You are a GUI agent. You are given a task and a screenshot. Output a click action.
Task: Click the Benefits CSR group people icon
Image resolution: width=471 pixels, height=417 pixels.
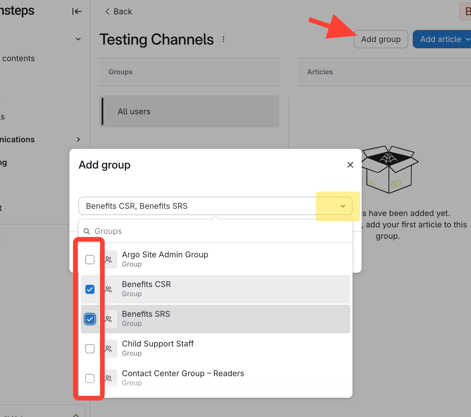pyautogui.click(x=108, y=289)
